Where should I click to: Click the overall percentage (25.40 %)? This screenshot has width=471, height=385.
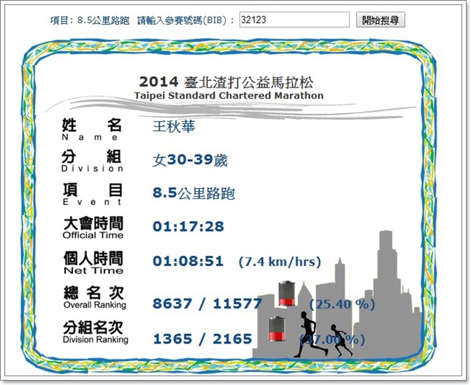pyautogui.click(x=342, y=305)
